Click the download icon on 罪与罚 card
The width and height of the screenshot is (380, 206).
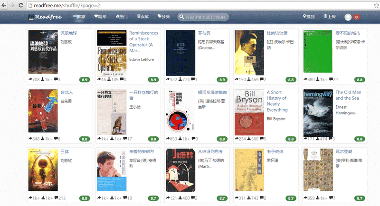pyautogui.click(x=180, y=79)
